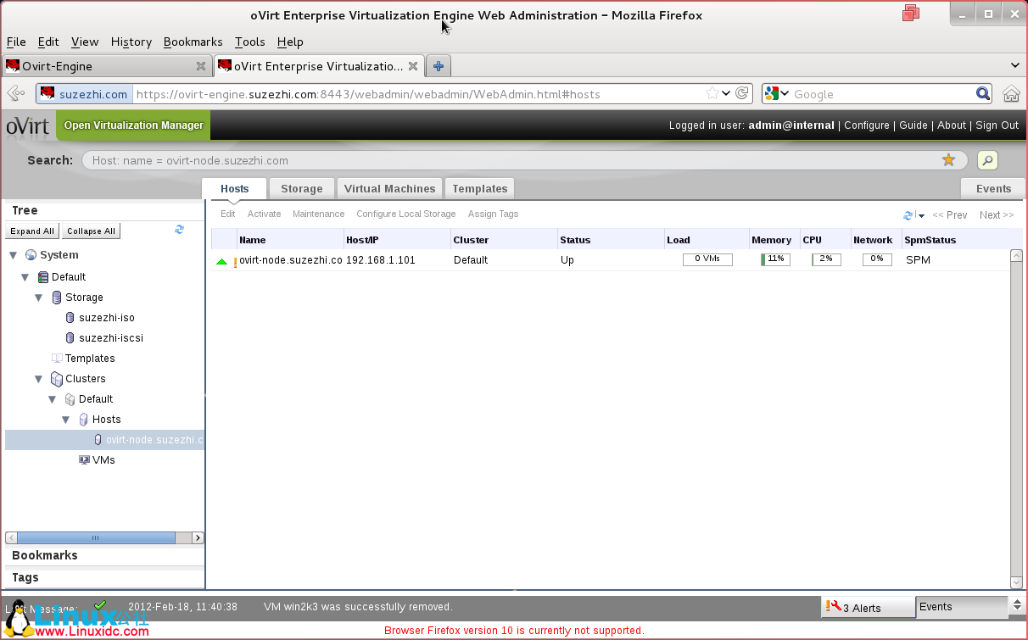This screenshot has height=640, width=1028.
Task: Click the Hosts icon in tree
Action: [84, 420]
